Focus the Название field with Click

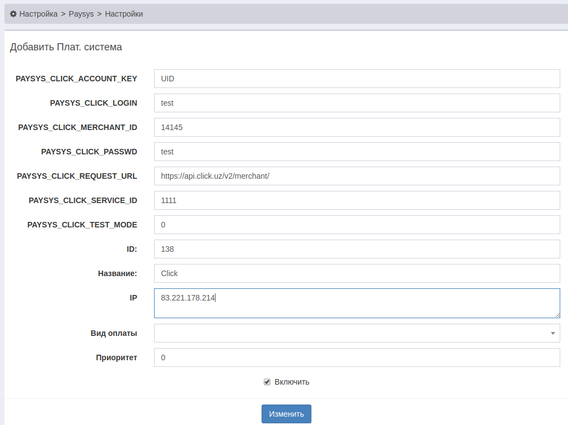click(x=357, y=273)
